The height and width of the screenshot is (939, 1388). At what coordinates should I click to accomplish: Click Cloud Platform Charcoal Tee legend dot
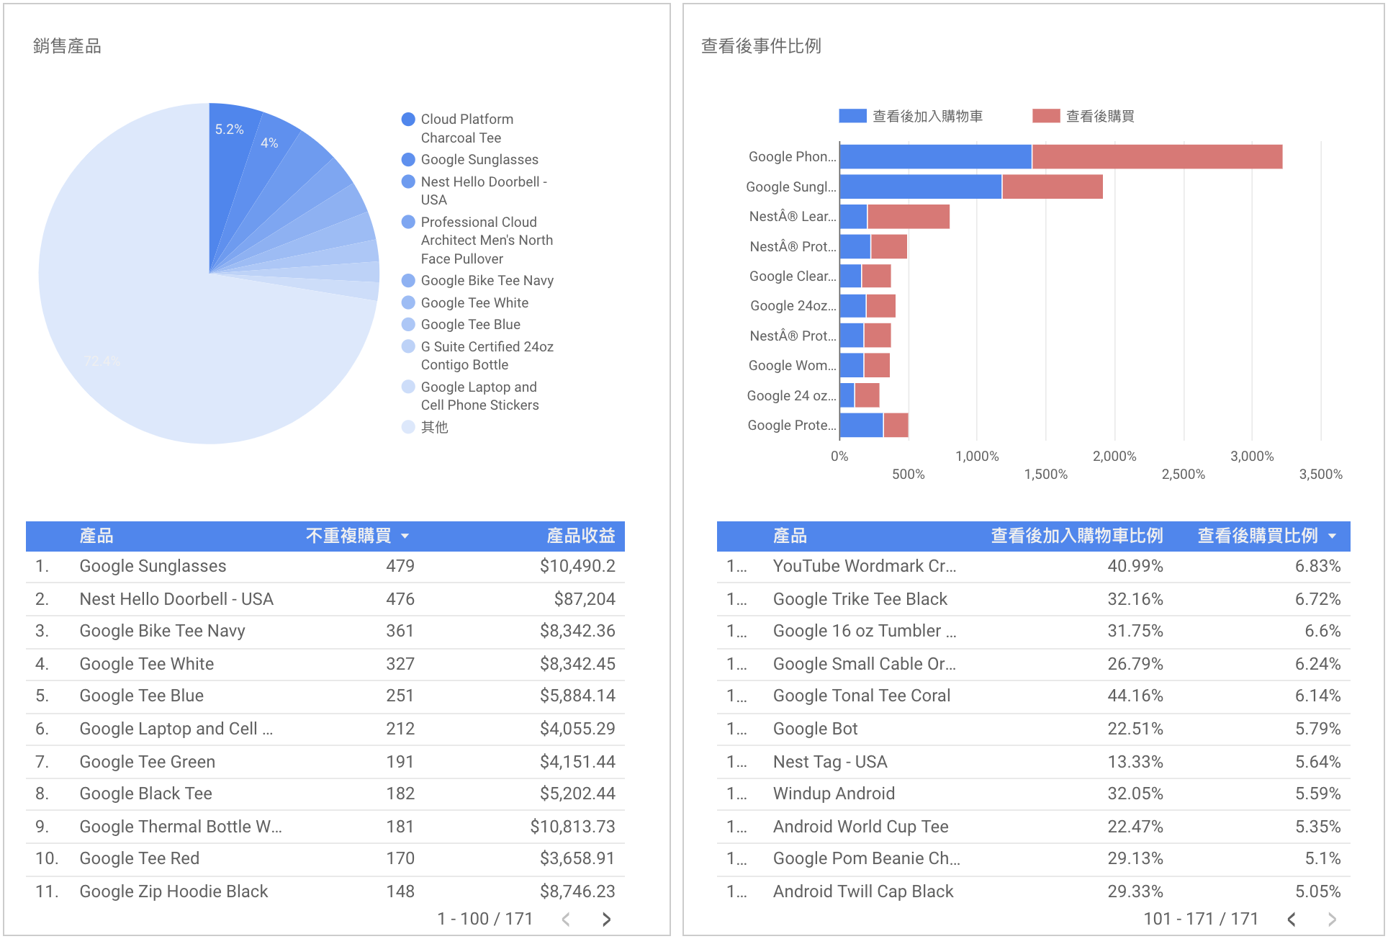[408, 119]
